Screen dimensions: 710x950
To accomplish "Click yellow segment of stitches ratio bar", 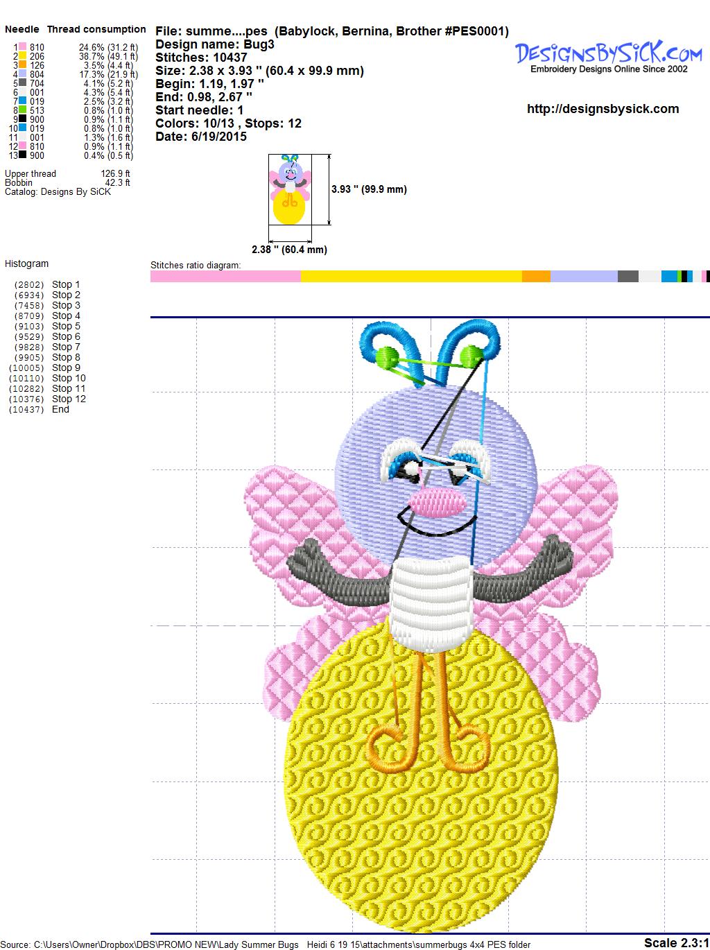I will tap(410, 277).
